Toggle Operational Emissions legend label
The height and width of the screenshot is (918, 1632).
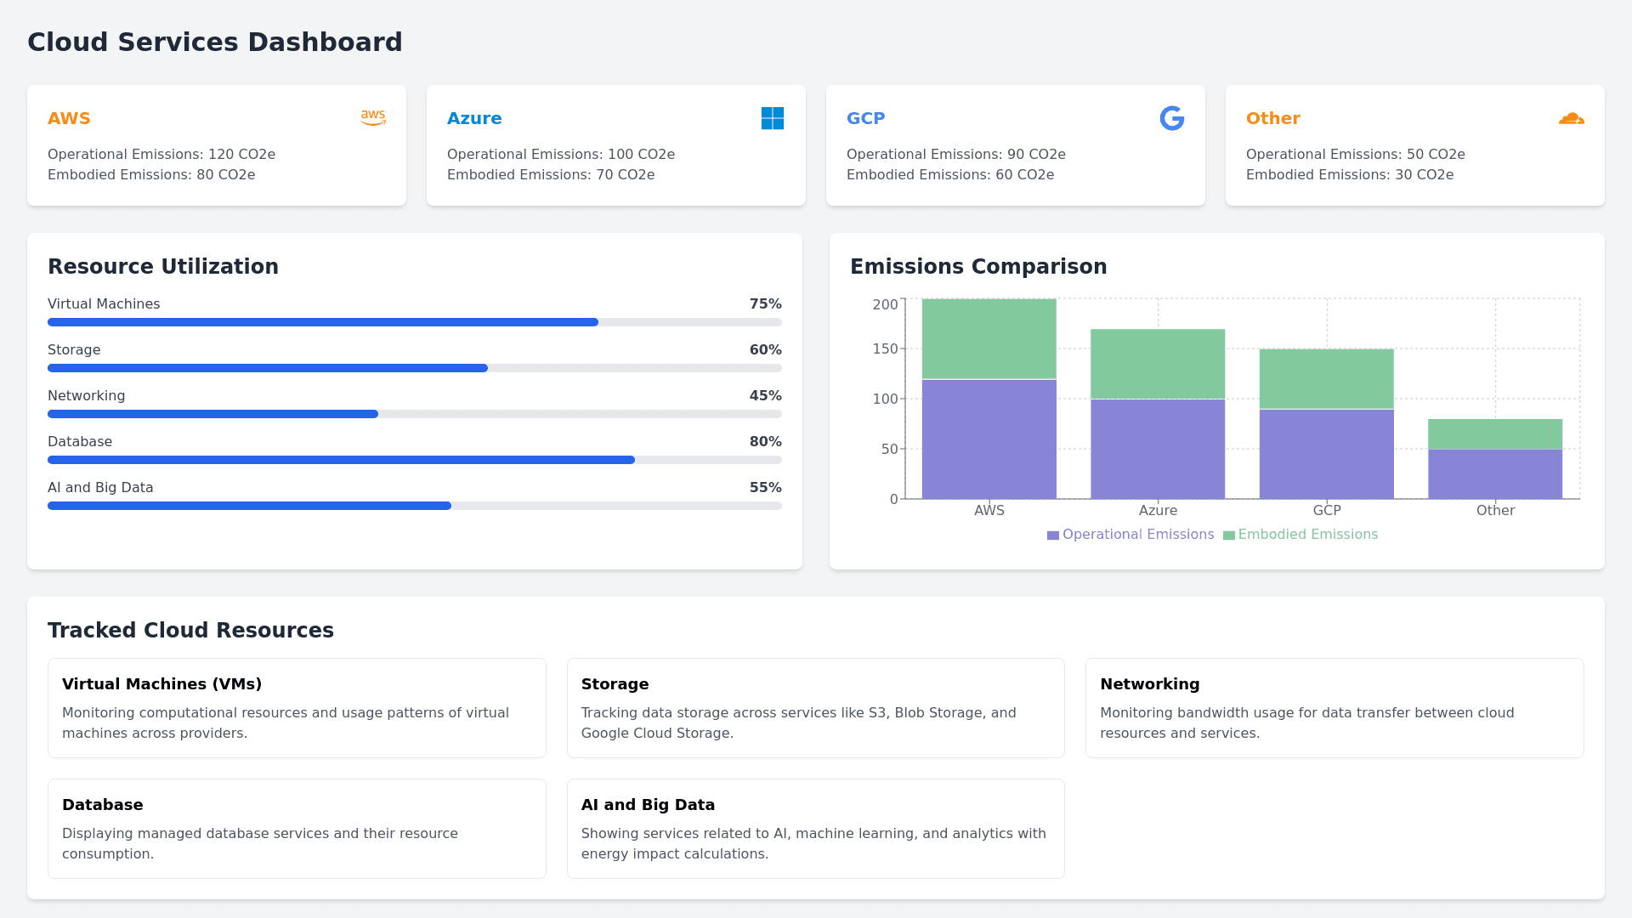point(1137,535)
